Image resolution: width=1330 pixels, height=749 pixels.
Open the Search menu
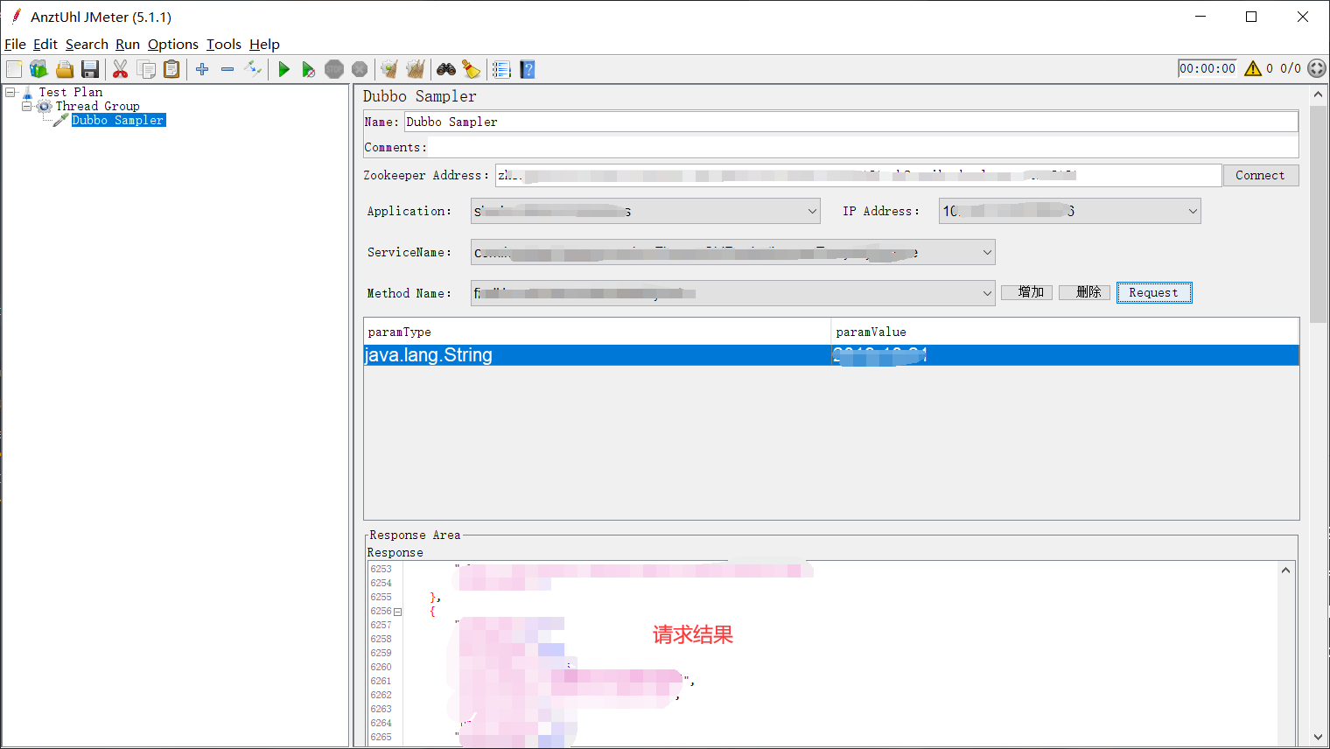(x=87, y=45)
